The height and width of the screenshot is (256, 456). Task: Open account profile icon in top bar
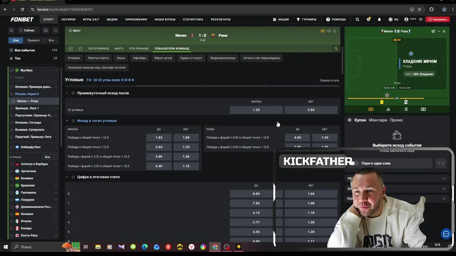point(406,20)
